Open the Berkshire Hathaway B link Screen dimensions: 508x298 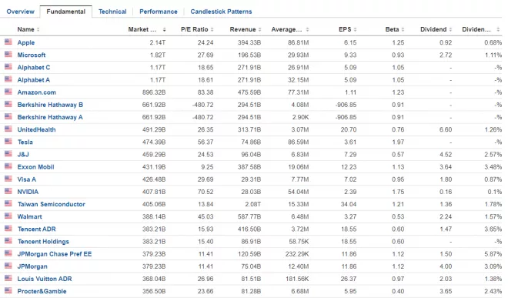(x=50, y=105)
